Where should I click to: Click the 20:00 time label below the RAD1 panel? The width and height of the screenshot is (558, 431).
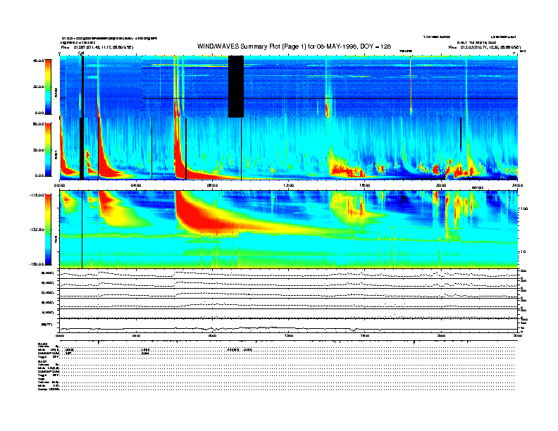point(441,185)
